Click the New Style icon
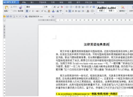This screenshot has height=97, width=133. (x=123, y=7)
